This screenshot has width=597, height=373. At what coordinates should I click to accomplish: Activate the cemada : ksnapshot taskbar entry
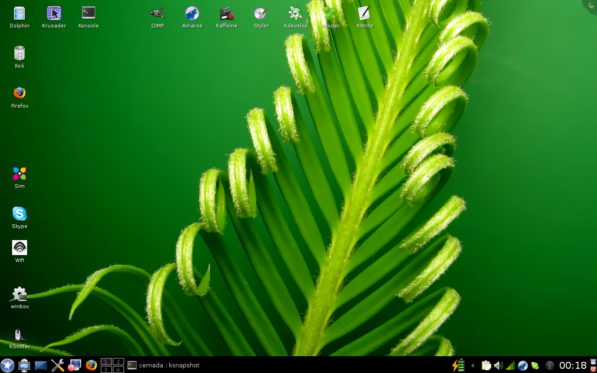click(163, 365)
